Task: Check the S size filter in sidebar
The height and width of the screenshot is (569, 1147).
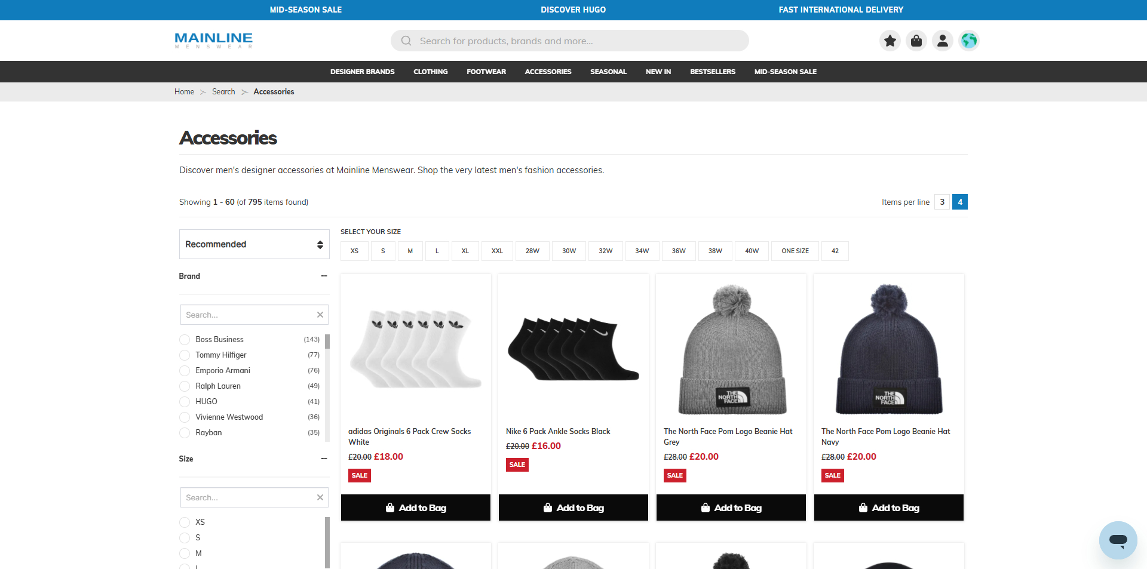Action: pos(185,538)
